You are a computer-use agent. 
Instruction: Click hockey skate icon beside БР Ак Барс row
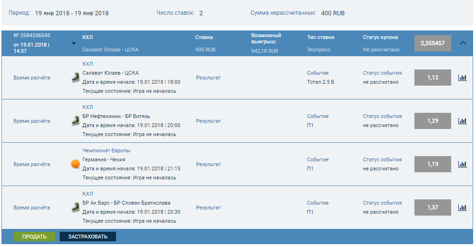75,207
